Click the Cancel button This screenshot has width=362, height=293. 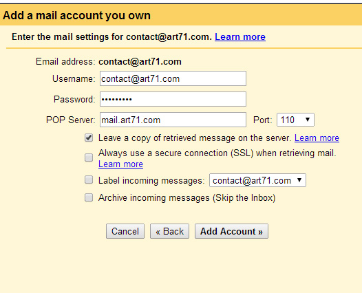(125, 231)
